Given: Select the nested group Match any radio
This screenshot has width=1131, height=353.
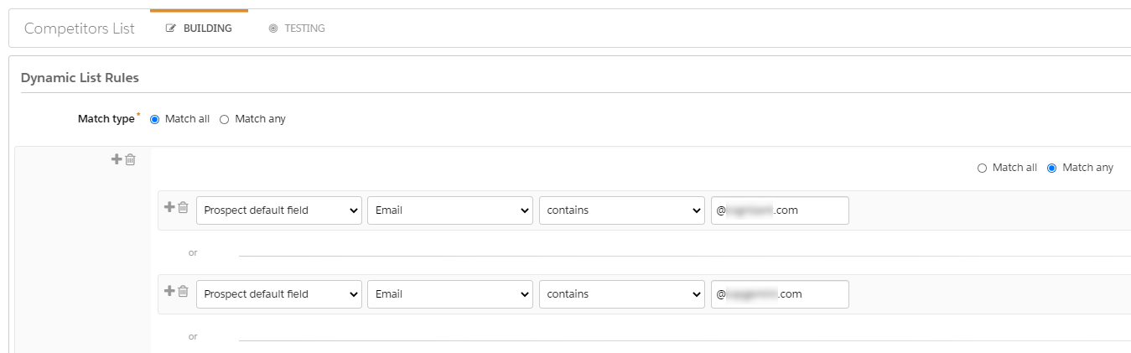Looking at the screenshot, I should [1051, 168].
